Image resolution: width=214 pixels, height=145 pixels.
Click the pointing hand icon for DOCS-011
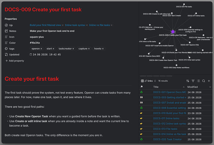coord(141,118)
